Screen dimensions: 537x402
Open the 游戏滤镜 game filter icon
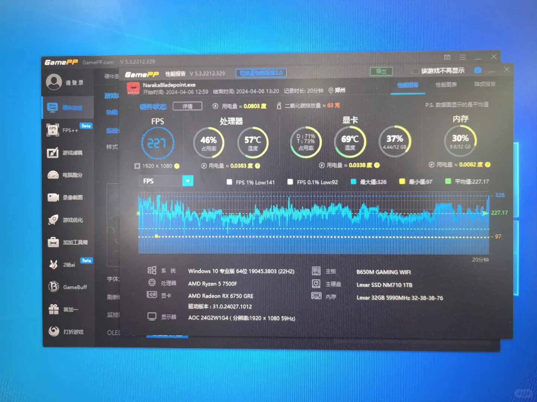[x=53, y=153]
